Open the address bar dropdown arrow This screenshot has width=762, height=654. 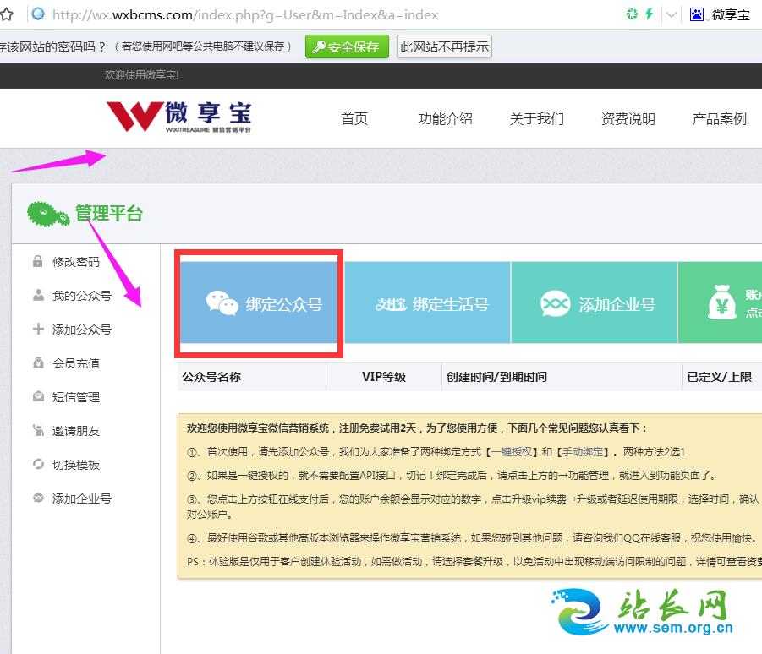click(x=672, y=14)
